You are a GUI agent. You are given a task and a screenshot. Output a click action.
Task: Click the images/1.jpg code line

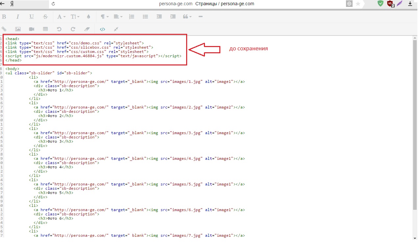139,82
